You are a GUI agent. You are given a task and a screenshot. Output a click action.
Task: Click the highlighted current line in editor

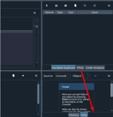16,32
